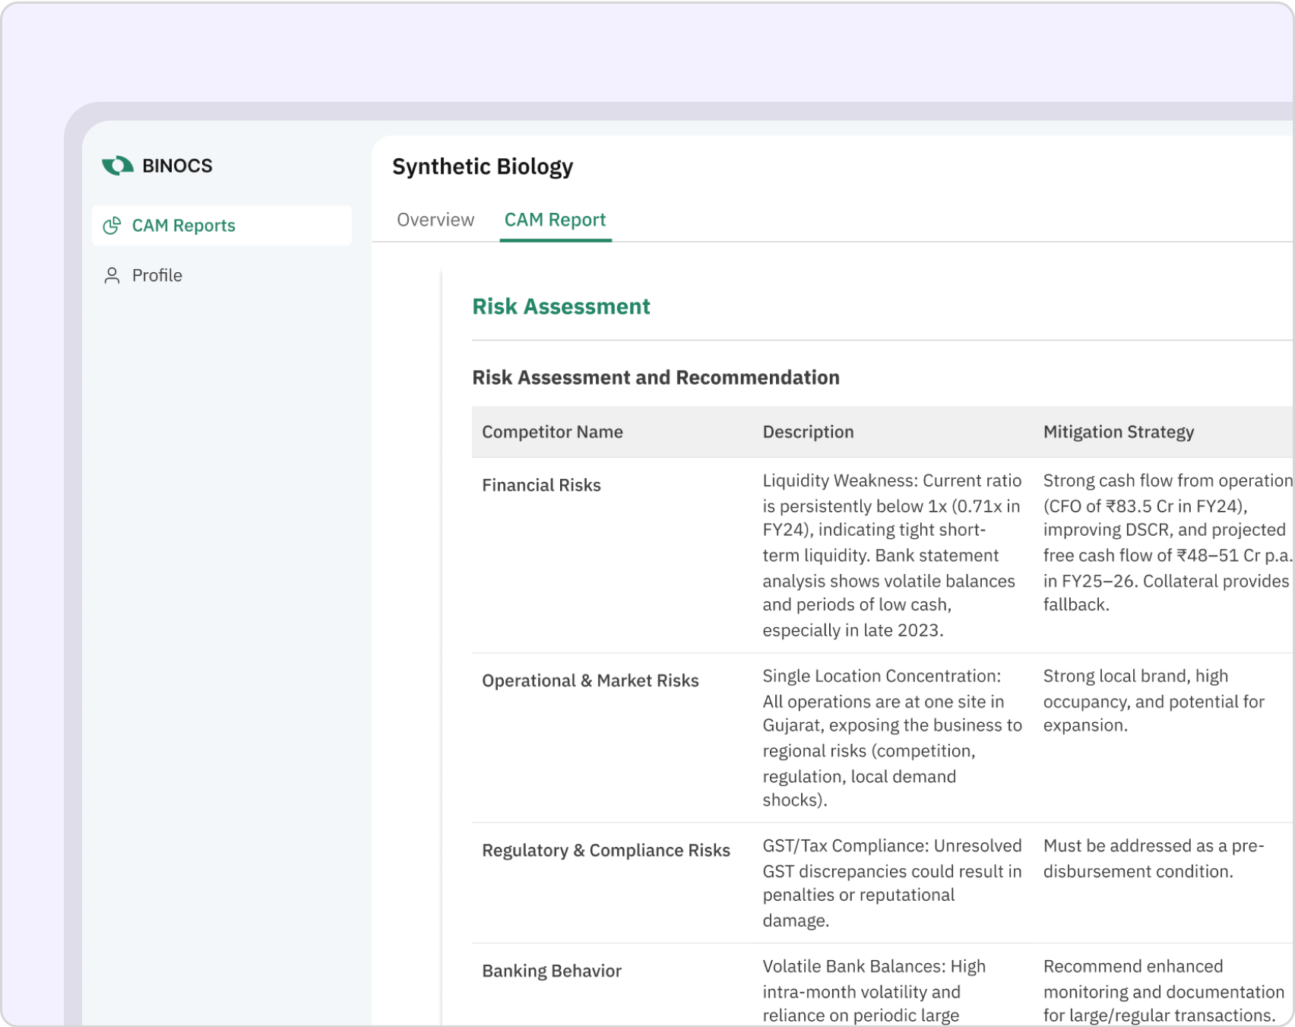Click the Profile person icon
The image size is (1295, 1027).
[x=112, y=275]
